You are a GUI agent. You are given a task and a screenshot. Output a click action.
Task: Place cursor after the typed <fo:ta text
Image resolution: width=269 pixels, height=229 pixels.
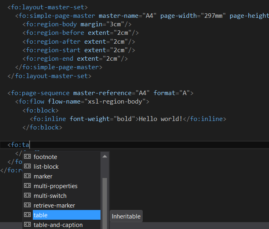coord(30,145)
